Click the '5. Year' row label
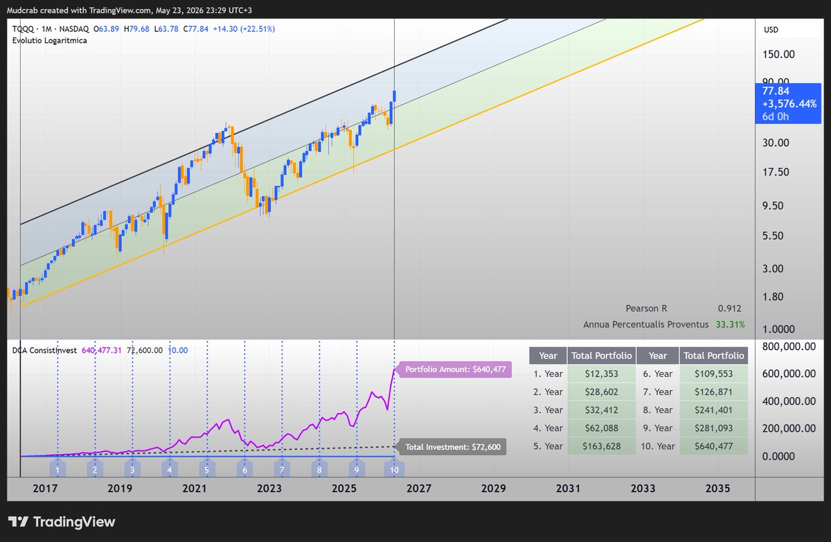Image resolution: width=831 pixels, height=542 pixels. click(548, 446)
